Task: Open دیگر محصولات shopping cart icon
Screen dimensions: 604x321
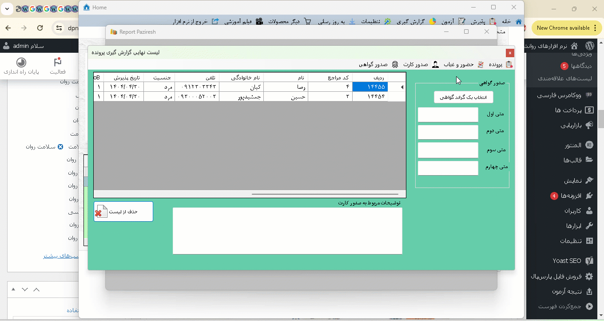Action: click(x=307, y=21)
